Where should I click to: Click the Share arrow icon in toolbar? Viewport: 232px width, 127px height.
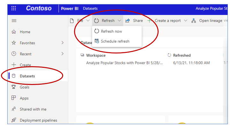(128, 21)
